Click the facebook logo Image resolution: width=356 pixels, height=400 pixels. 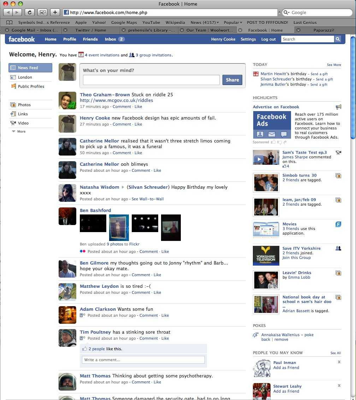(21, 39)
